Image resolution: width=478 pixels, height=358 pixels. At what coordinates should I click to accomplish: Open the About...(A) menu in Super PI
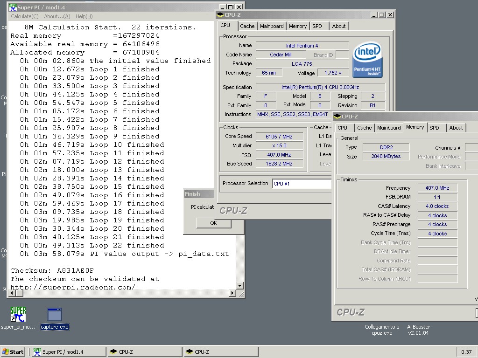point(57,16)
